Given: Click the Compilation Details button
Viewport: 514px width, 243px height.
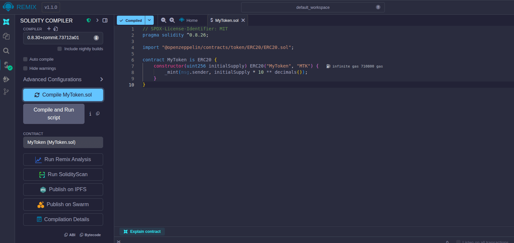Looking at the screenshot, I should (x=63, y=220).
